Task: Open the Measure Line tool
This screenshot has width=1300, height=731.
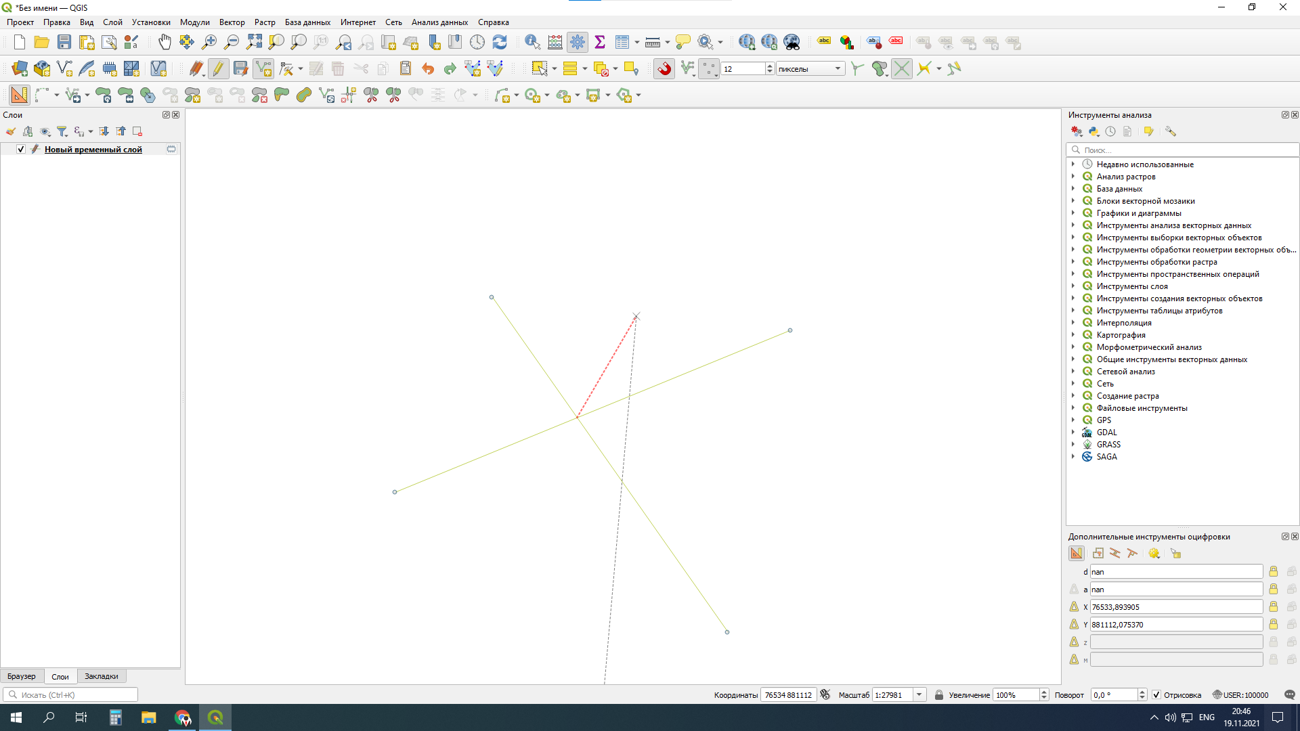Action: 652,42
